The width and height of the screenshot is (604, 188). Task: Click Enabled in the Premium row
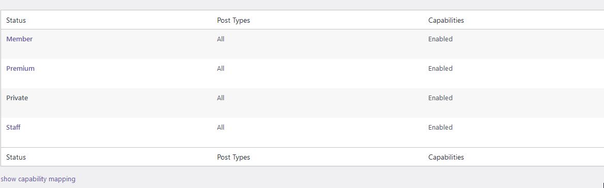[x=440, y=68]
